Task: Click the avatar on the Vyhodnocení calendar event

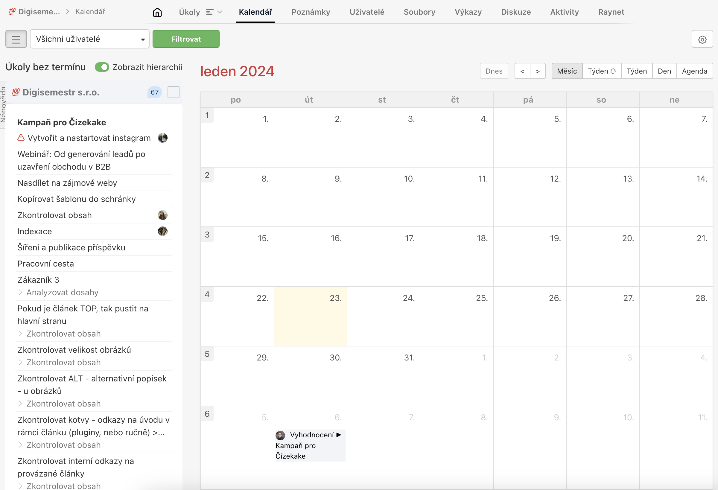Action: coord(280,435)
